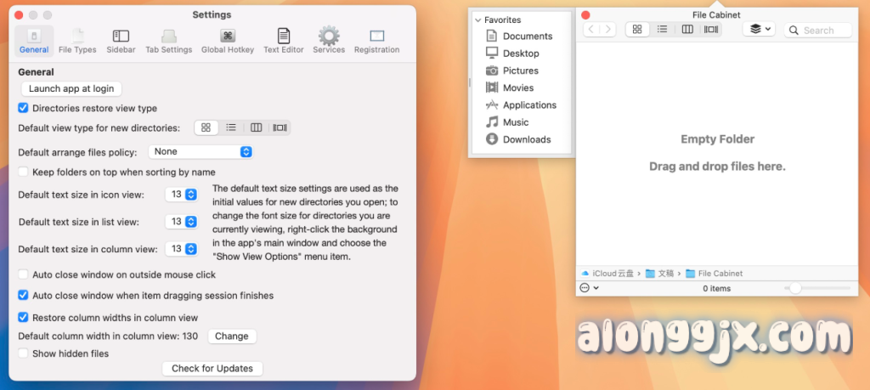Open the General settings tab
Screen dimensions: 870x390
coord(34,42)
